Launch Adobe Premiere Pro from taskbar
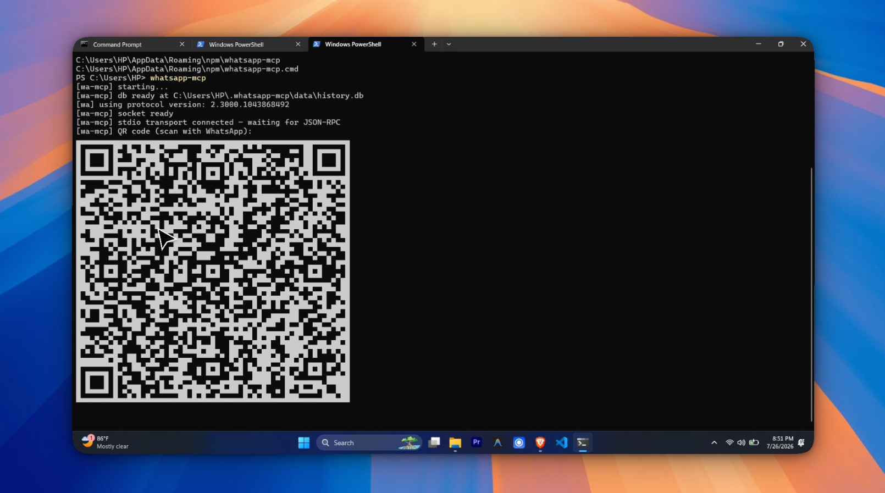885x493 pixels. pyautogui.click(x=477, y=443)
